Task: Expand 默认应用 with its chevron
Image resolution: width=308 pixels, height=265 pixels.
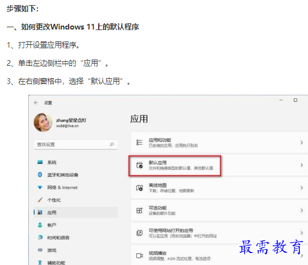Action: click(302, 165)
